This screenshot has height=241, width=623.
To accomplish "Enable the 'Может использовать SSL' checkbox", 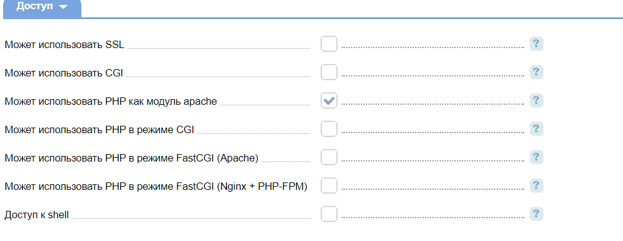I will [x=329, y=44].
